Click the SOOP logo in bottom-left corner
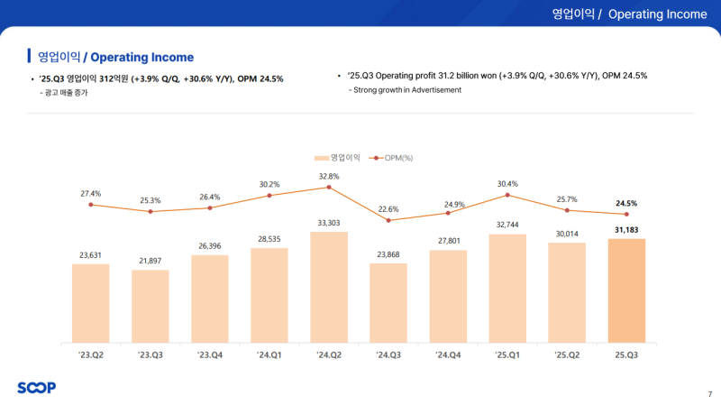The height and width of the screenshot is (405, 721). coord(36,388)
